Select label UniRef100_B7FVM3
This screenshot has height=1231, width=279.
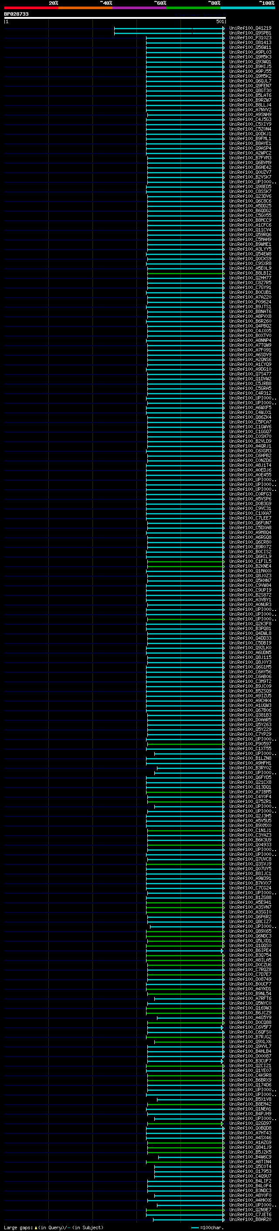coord(250,158)
